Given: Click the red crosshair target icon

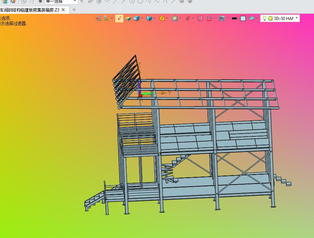Looking at the screenshot, I should click(188, 18).
